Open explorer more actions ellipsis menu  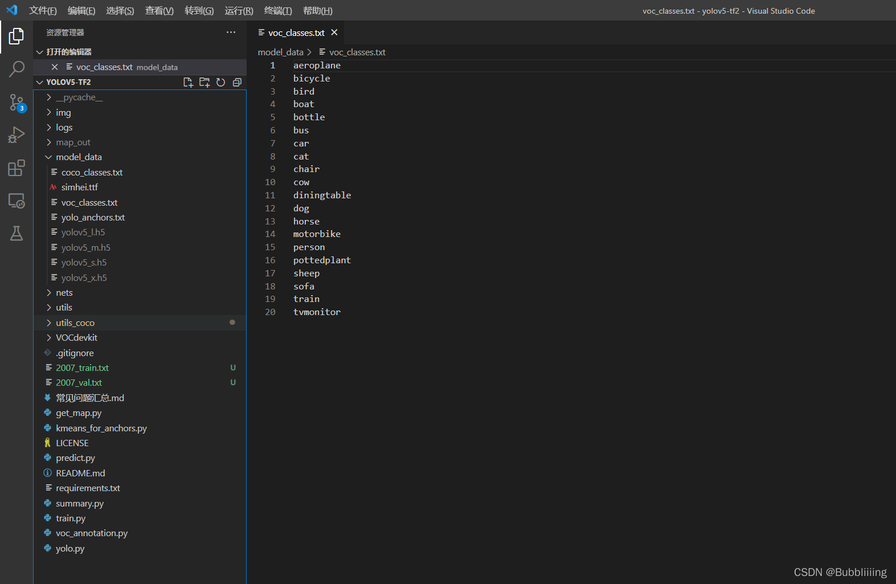click(x=231, y=32)
